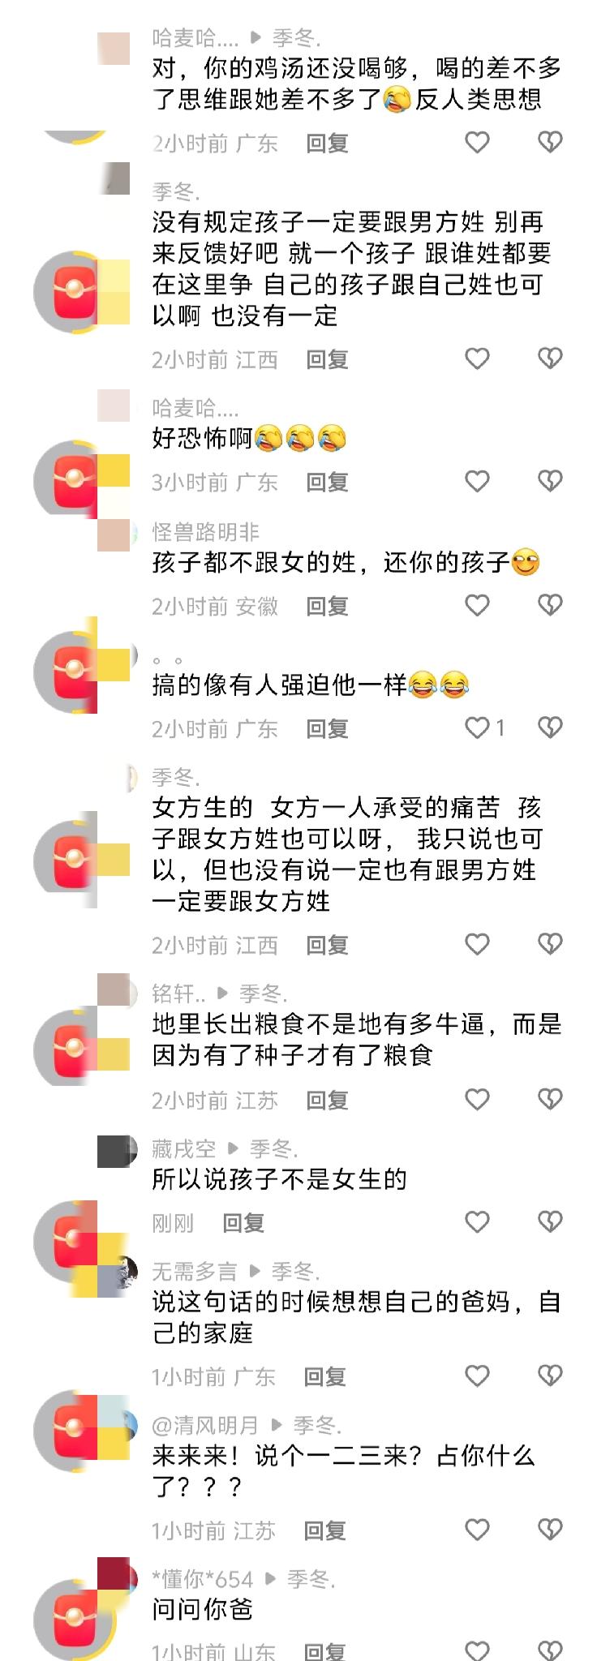
Task: Like the 所以说孩子不是女生的 comment
Action: (x=477, y=1222)
